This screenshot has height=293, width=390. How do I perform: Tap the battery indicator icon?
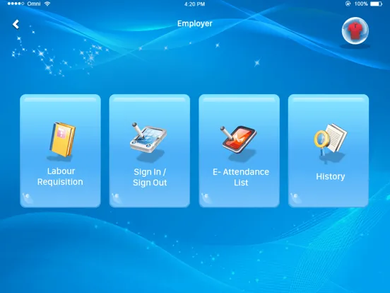coord(376,4)
